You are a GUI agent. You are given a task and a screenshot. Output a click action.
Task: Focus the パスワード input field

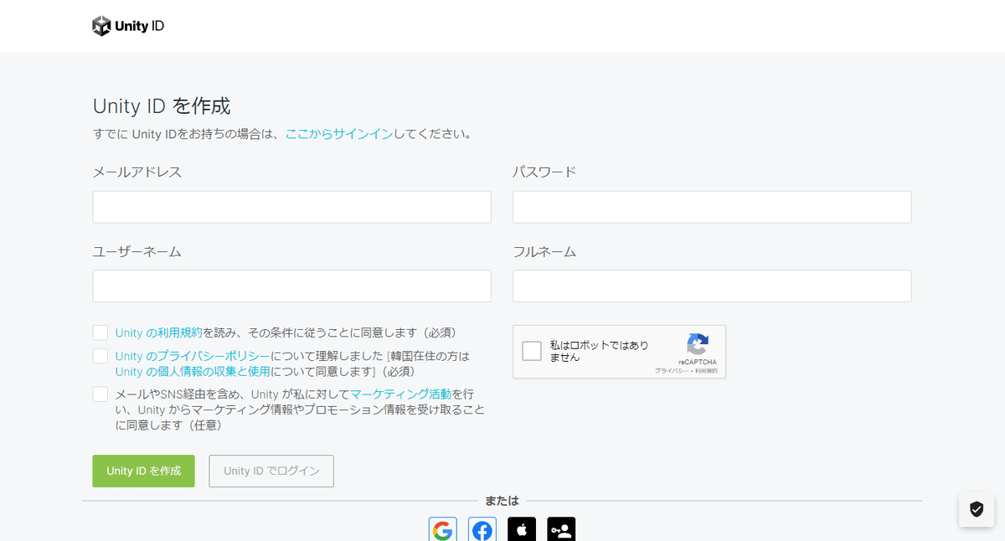pyautogui.click(x=712, y=207)
